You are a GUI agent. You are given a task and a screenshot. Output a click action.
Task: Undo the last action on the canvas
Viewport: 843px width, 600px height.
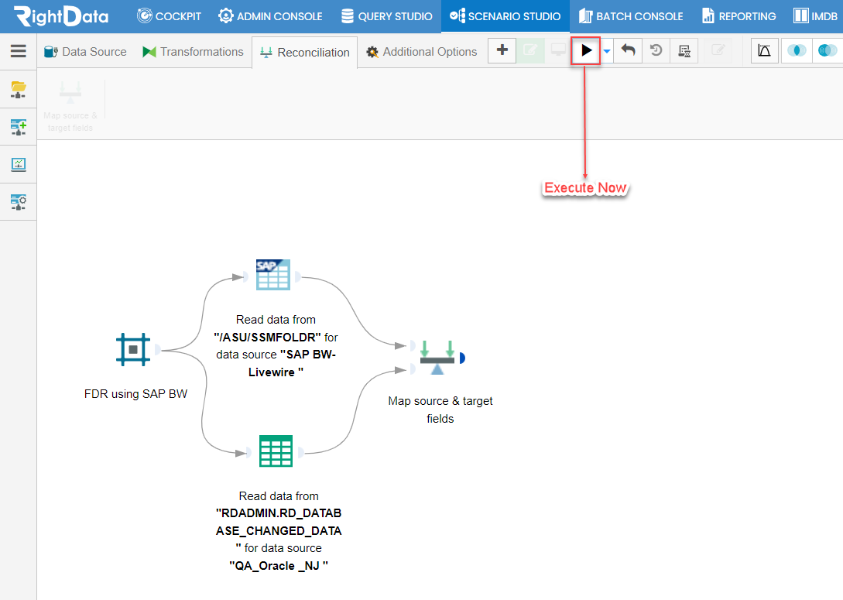click(627, 50)
